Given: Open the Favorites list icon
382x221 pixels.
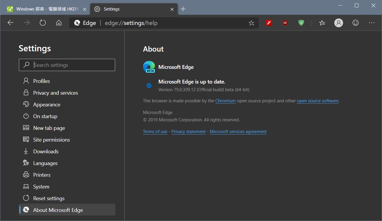Looking at the screenshot, I should (x=322, y=23).
